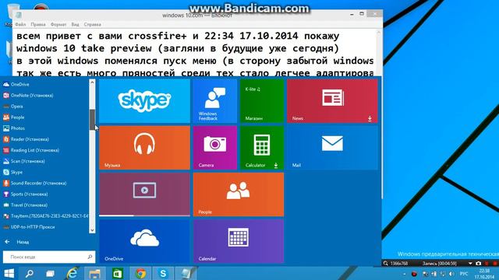Show hidden tray icons arrow
Viewport: 499px width, 280px height.
(404, 274)
